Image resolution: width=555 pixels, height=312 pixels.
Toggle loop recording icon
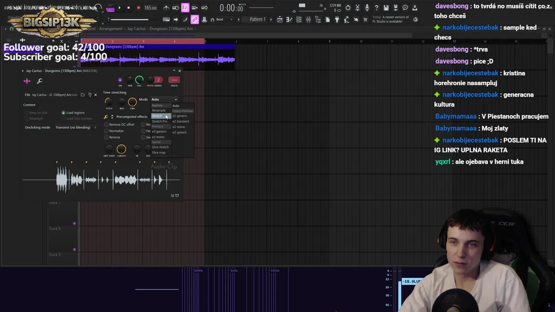204,7
